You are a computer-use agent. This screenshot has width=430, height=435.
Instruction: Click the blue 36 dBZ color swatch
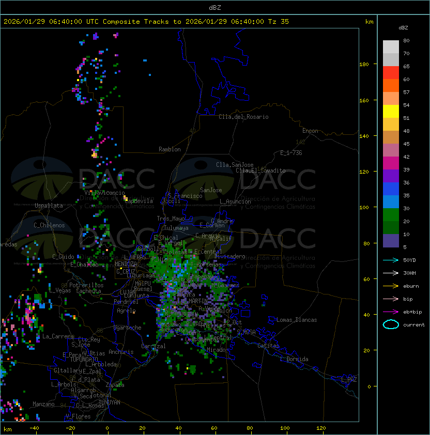click(391, 189)
